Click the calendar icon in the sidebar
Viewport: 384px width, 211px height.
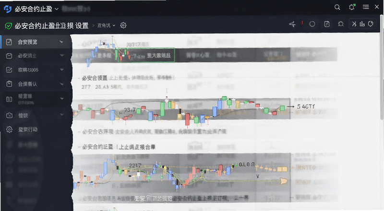pyautogui.click(x=9, y=56)
